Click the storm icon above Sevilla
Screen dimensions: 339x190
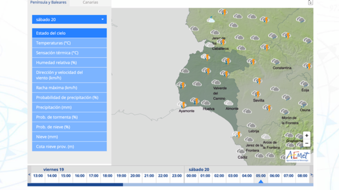pos(256,94)
